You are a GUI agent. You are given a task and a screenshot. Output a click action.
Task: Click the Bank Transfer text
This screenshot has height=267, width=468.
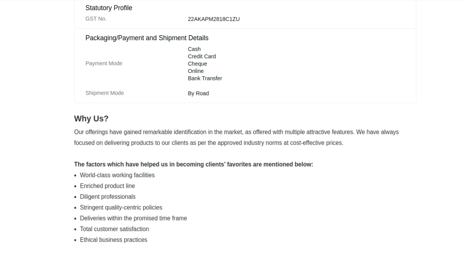point(205,79)
